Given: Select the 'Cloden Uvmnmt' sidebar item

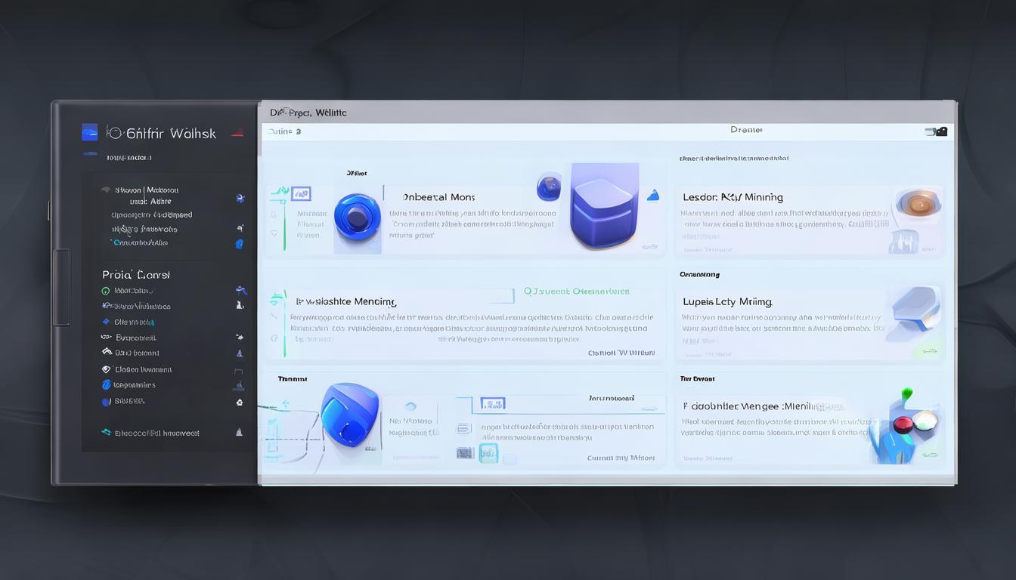Looking at the screenshot, I should 143,369.
